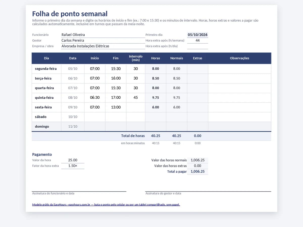The width and height of the screenshot is (303, 227).
Task: Select quinta-feira Horas value 9.75
Action: pyautogui.click(x=156, y=98)
